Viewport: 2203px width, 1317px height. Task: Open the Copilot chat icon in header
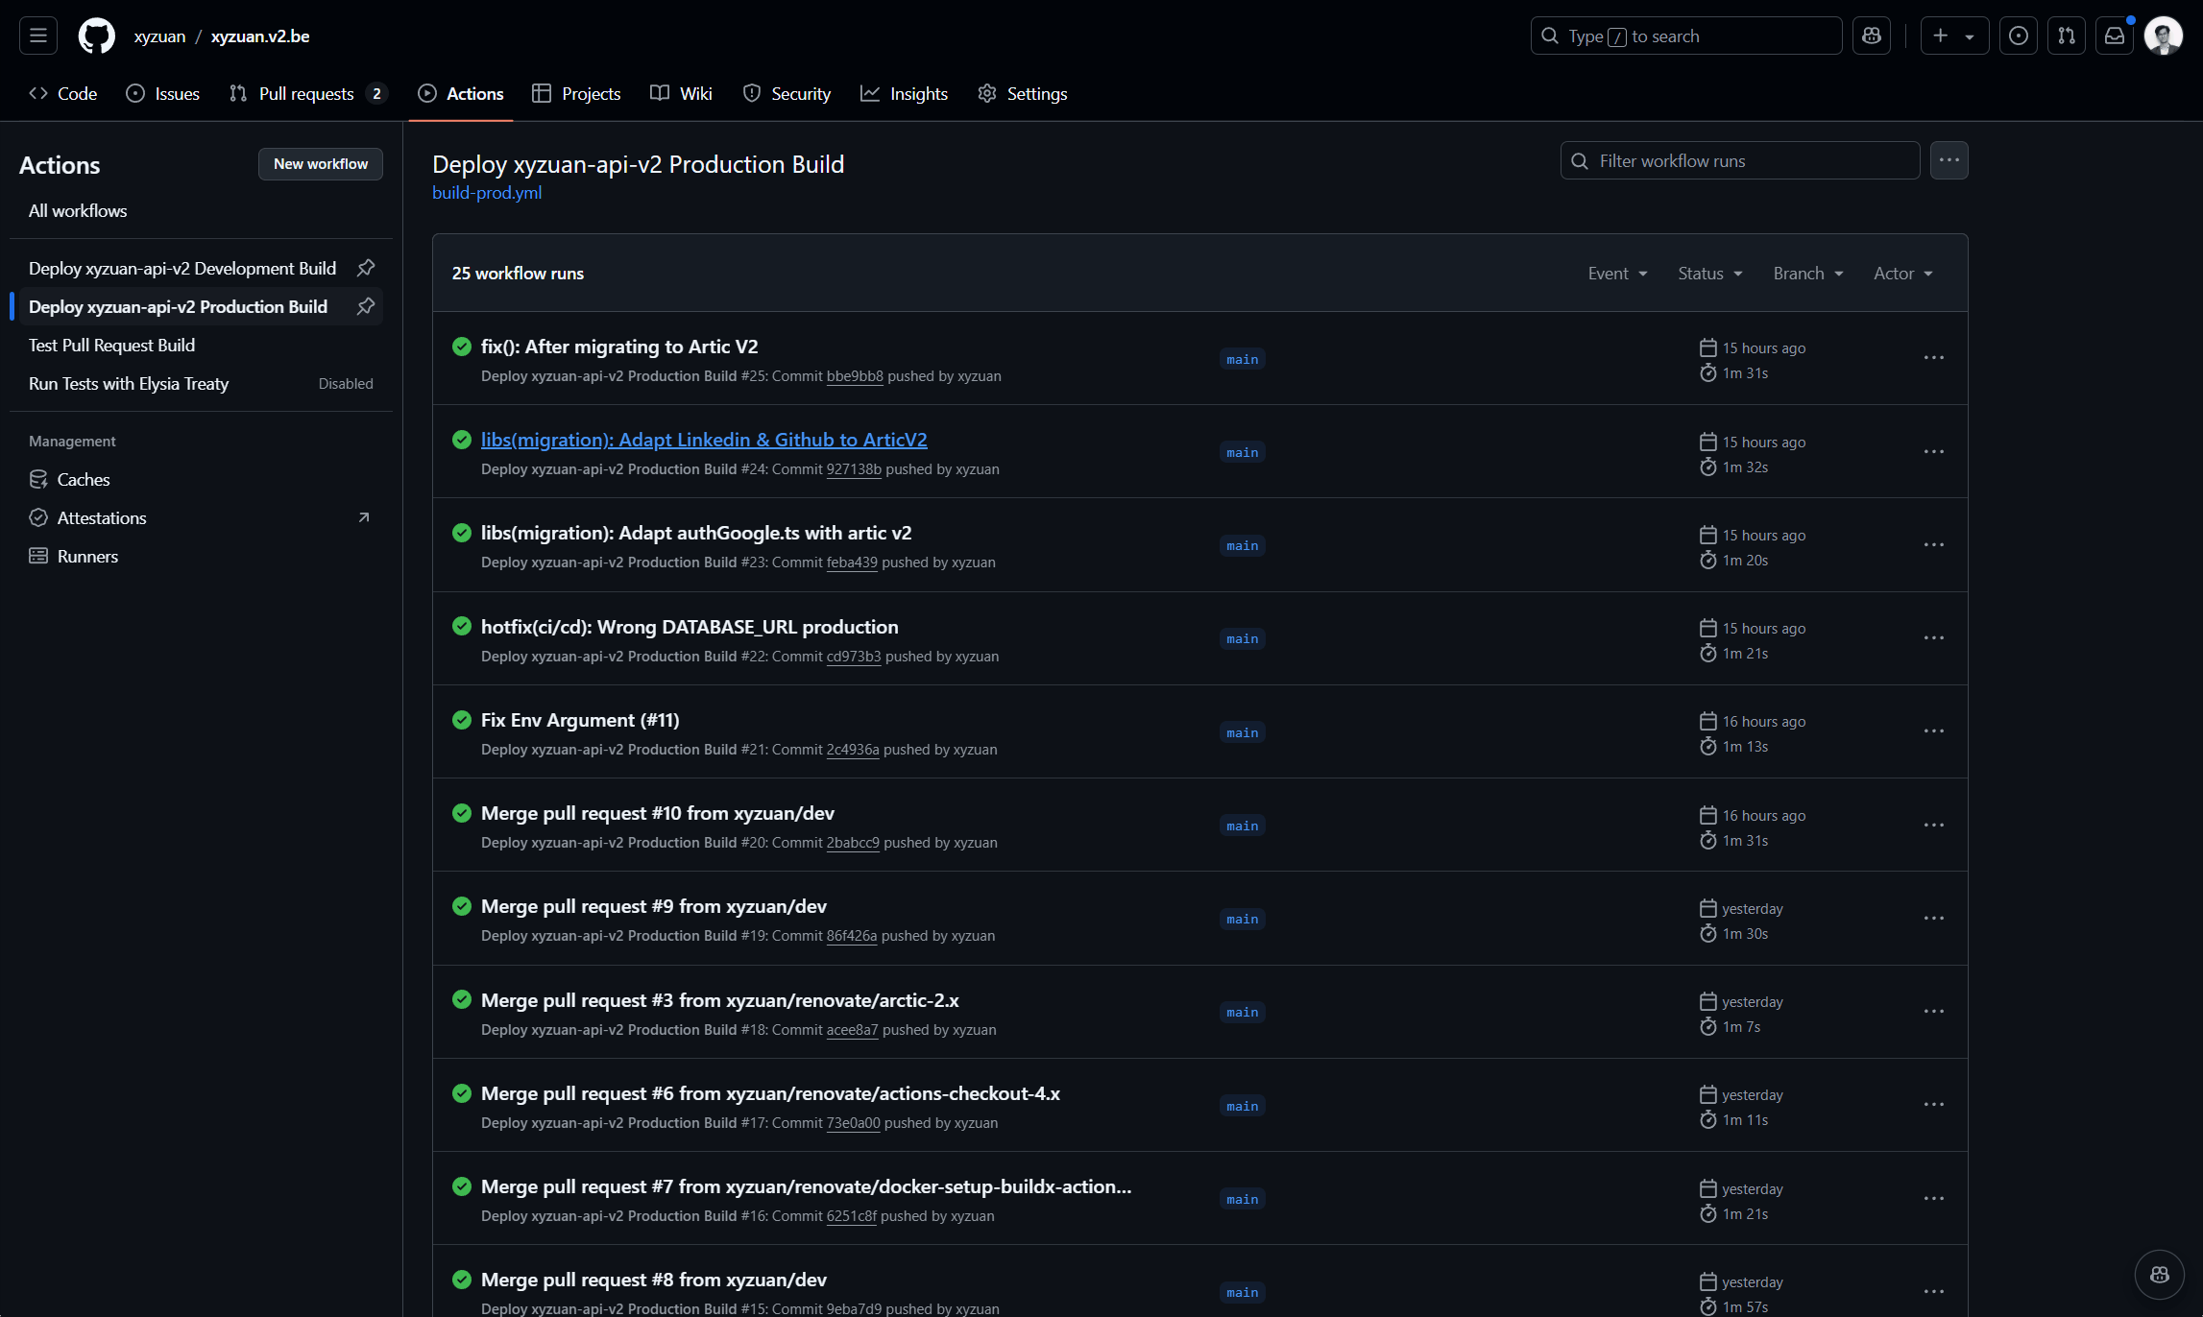pos(1871,36)
